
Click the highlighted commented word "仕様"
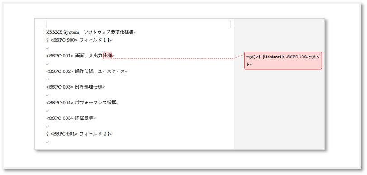pyautogui.click(x=107, y=56)
